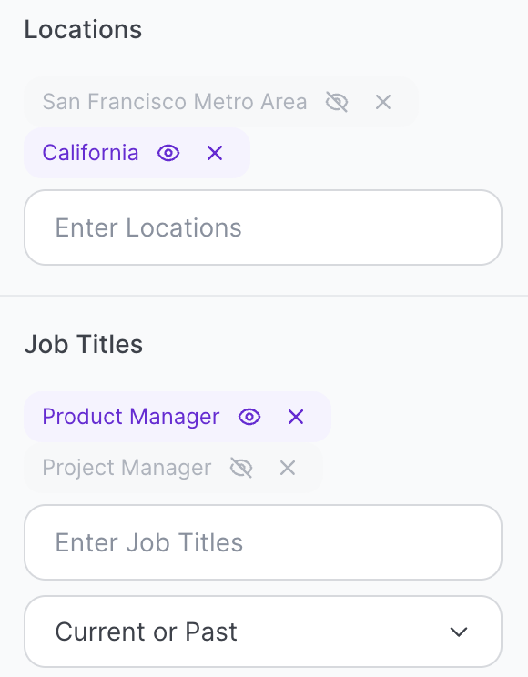Open the Current or Past dropdown
This screenshot has width=528, height=677.
tap(263, 632)
